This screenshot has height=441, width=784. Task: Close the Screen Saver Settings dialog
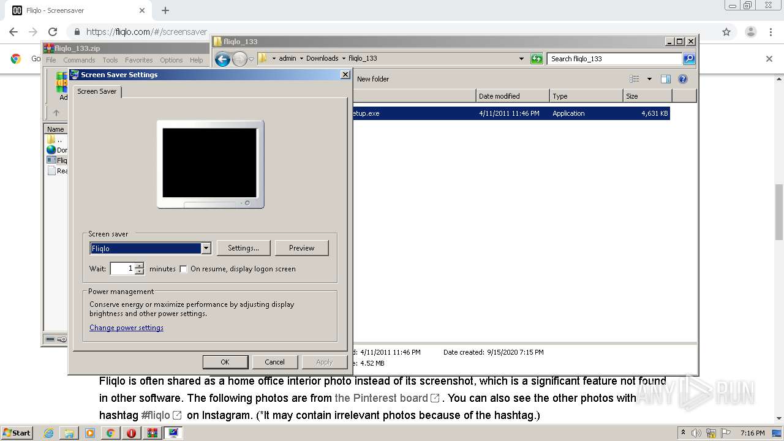345,75
